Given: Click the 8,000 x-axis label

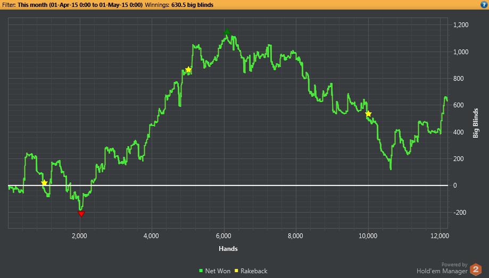Looking at the screenshot, I should tap(295, 236).
